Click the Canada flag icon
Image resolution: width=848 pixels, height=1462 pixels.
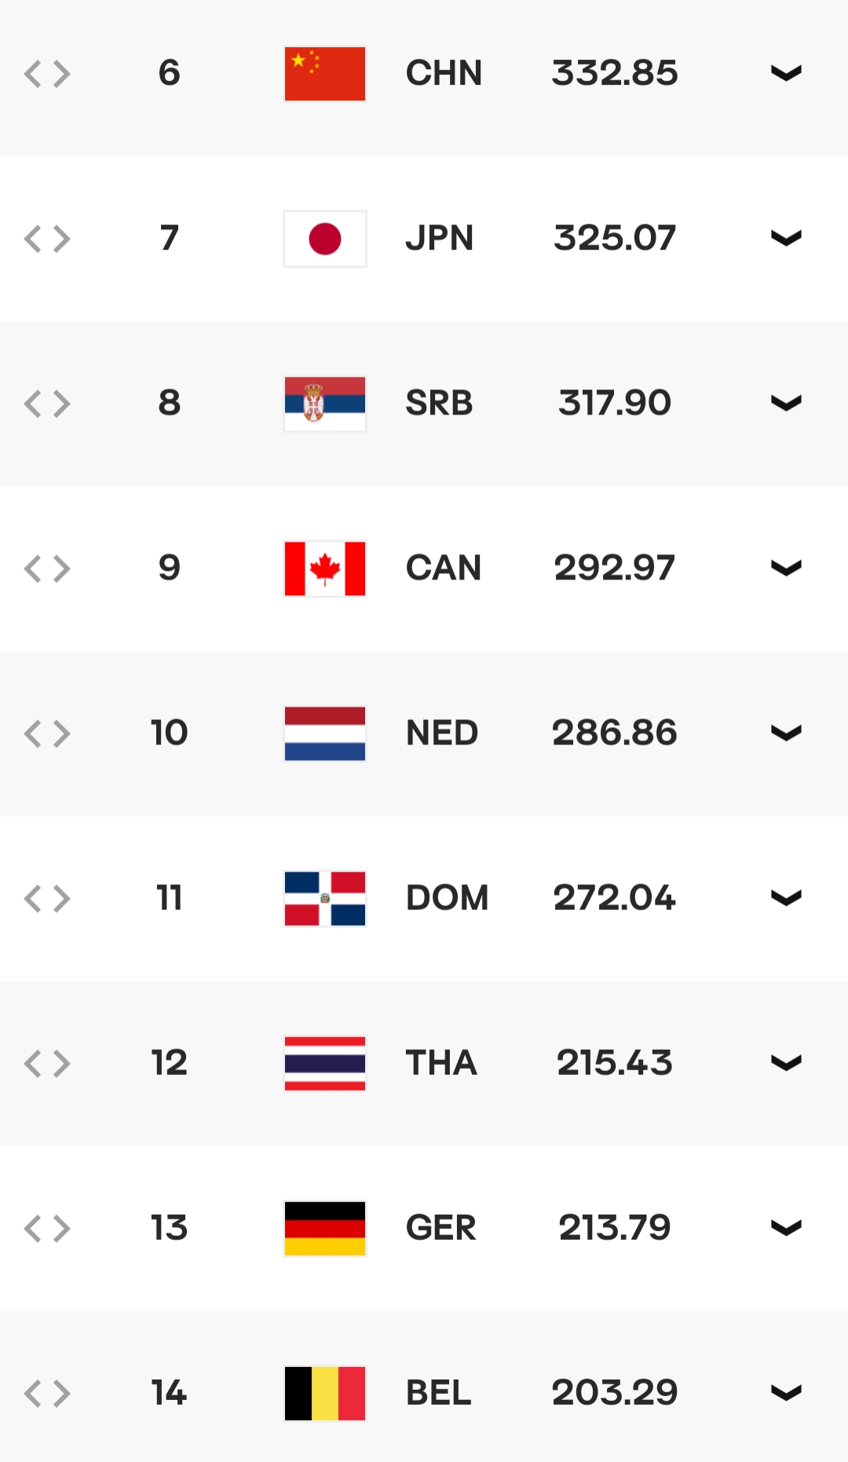(324, 568)
